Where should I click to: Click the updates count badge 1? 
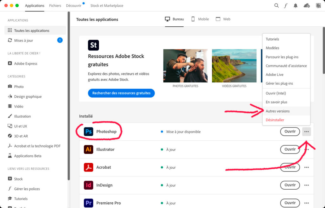pyautogui.click(x=60, y=40)
